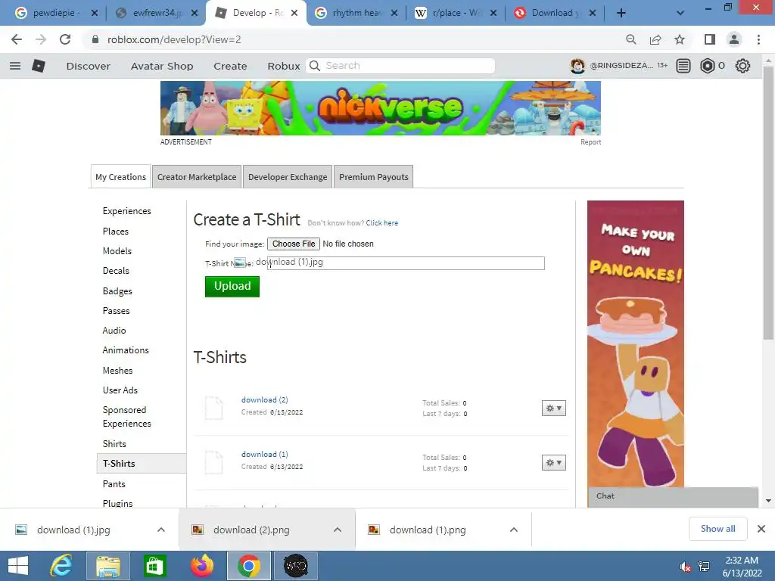775x581 pixels.
Task: Open Microsoft Store from taskbar
Action: [x=154, y=566]
